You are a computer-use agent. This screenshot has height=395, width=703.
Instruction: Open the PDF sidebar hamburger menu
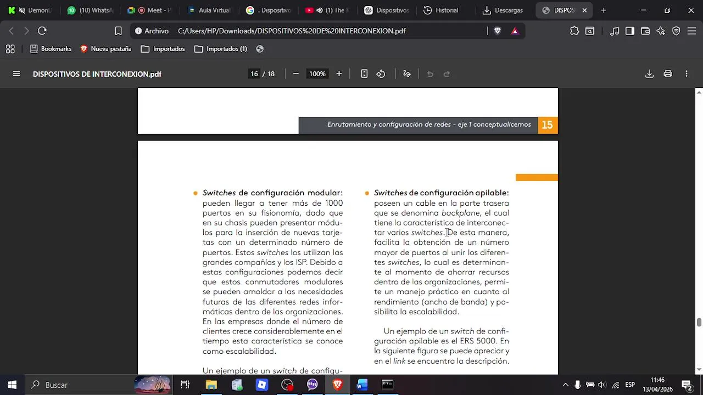[16, 74]
